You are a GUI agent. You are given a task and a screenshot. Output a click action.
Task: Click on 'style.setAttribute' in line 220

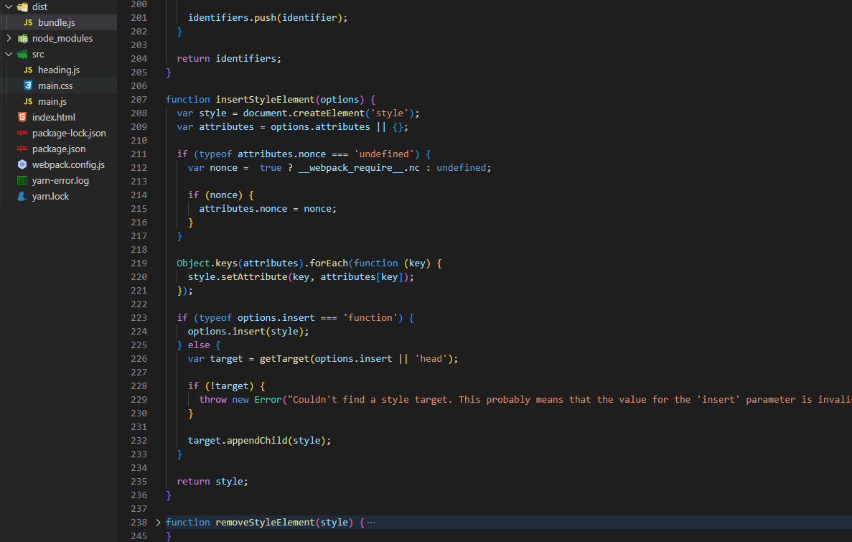coord(238,276)
